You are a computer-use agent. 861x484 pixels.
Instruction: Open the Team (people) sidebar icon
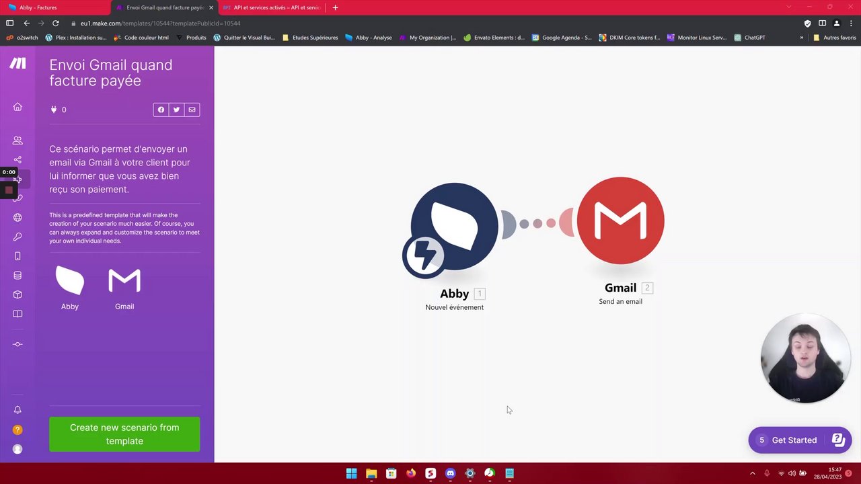[x=17, y=140]
